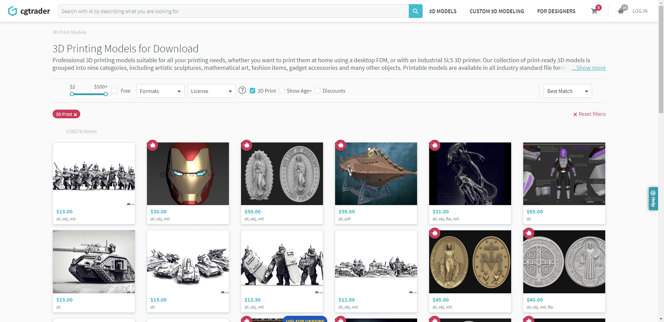Click the Help side tab
This screenshot has height=322, width=664.
[653, 199]
